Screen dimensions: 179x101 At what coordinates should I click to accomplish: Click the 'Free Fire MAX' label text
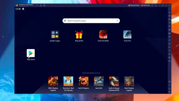tap(103, 41)
